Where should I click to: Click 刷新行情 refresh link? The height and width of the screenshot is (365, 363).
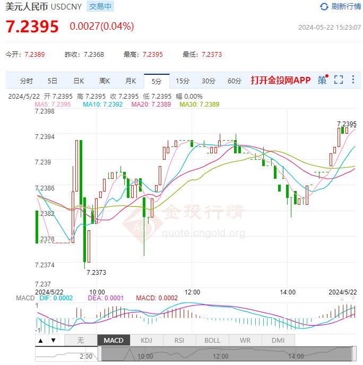(346, 6)
